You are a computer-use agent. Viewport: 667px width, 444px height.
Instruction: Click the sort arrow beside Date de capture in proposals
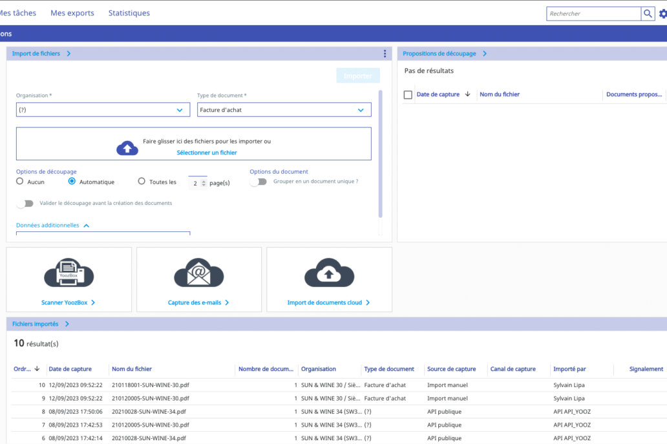pyautogui.click(x=467, y=94)
